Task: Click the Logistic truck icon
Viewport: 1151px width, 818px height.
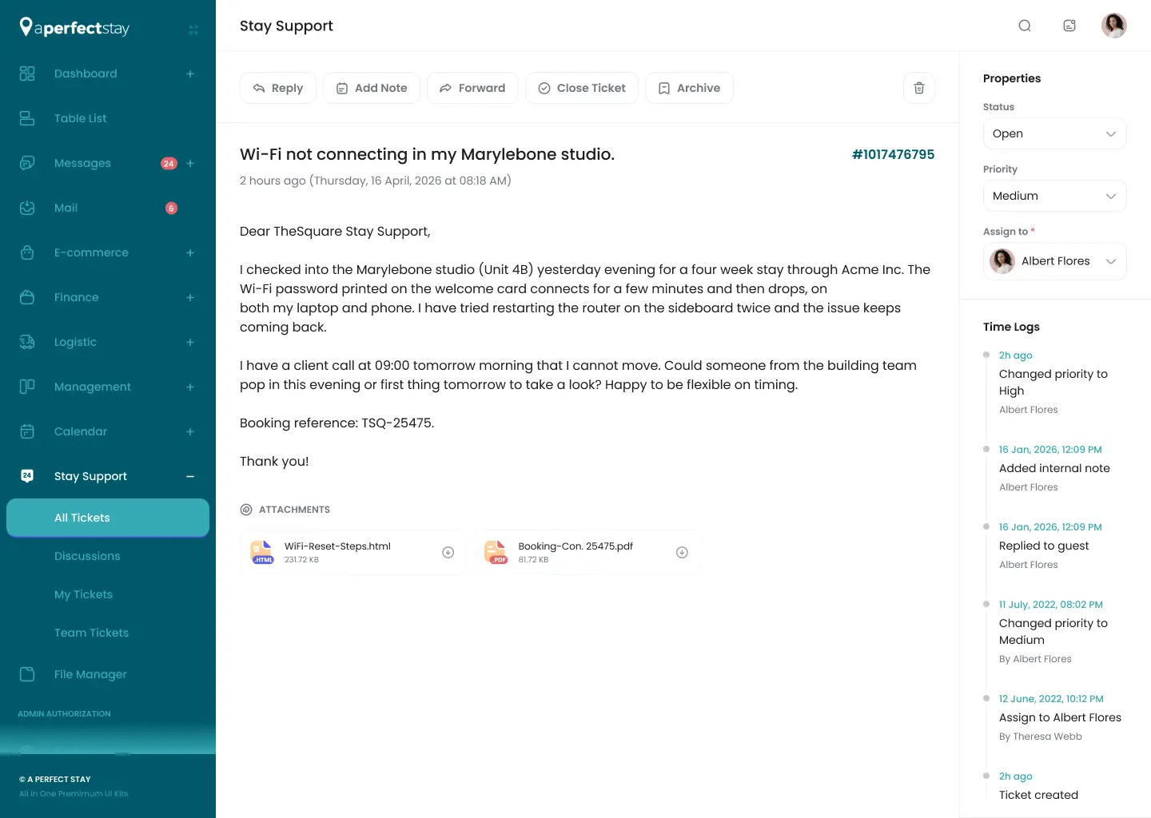Action: (x=27, y=342)
